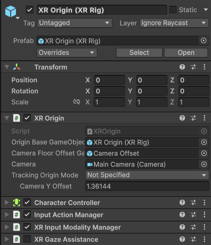Open XR Gaze Assistance help icon
The width and height of the screenshot is (211, 245).
coord(182,239)
